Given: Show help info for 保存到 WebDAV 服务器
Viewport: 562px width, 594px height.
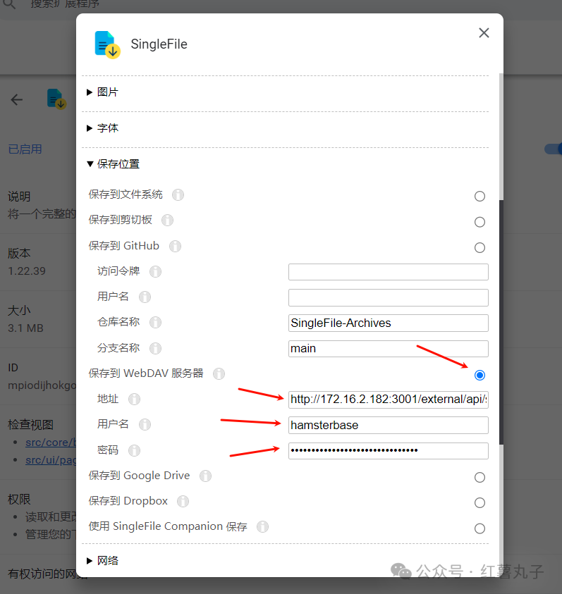Looking at the screenshot, I should [x=219, y=374].
